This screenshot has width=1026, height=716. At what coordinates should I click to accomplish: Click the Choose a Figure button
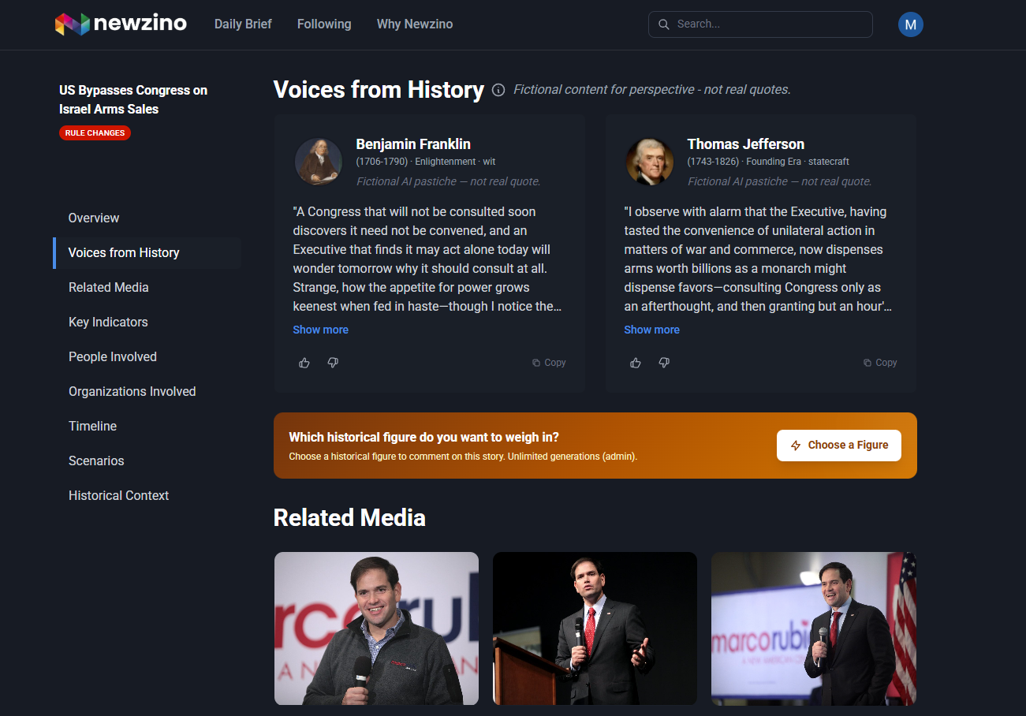838,446
